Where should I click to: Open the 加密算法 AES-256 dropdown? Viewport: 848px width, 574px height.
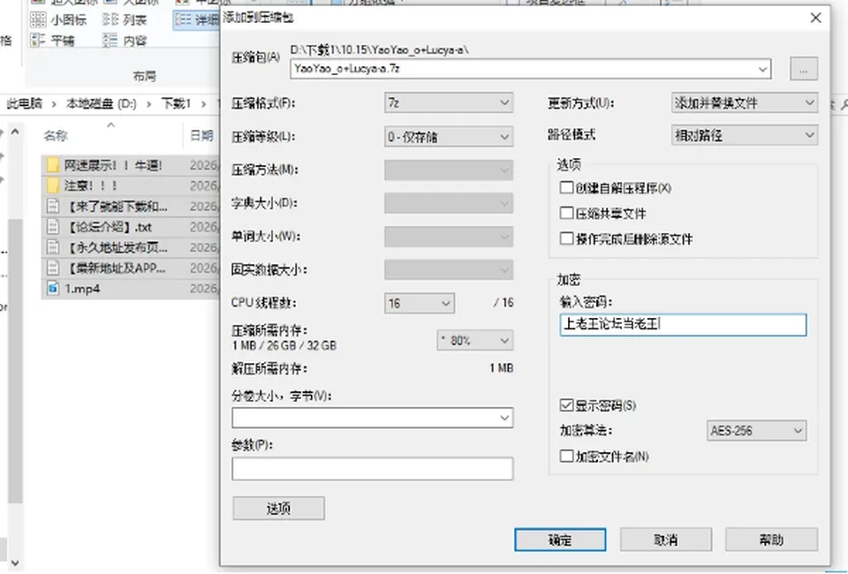(756, 431)
